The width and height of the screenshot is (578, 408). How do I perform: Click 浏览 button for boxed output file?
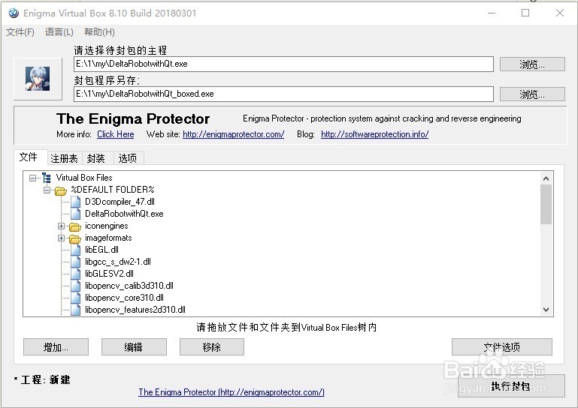pyautogui.click(x=532, y=94)
